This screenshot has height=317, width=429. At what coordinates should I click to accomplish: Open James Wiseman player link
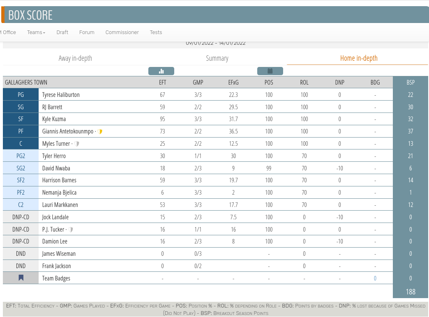point(59,254)
